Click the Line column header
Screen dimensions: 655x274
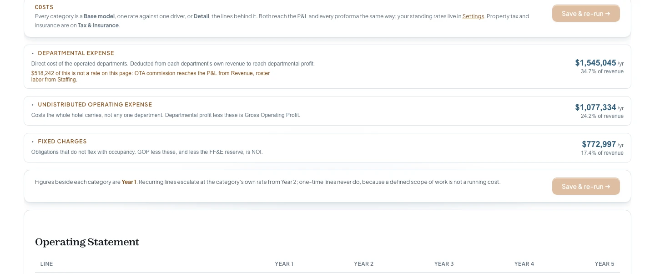coord(46,264)
